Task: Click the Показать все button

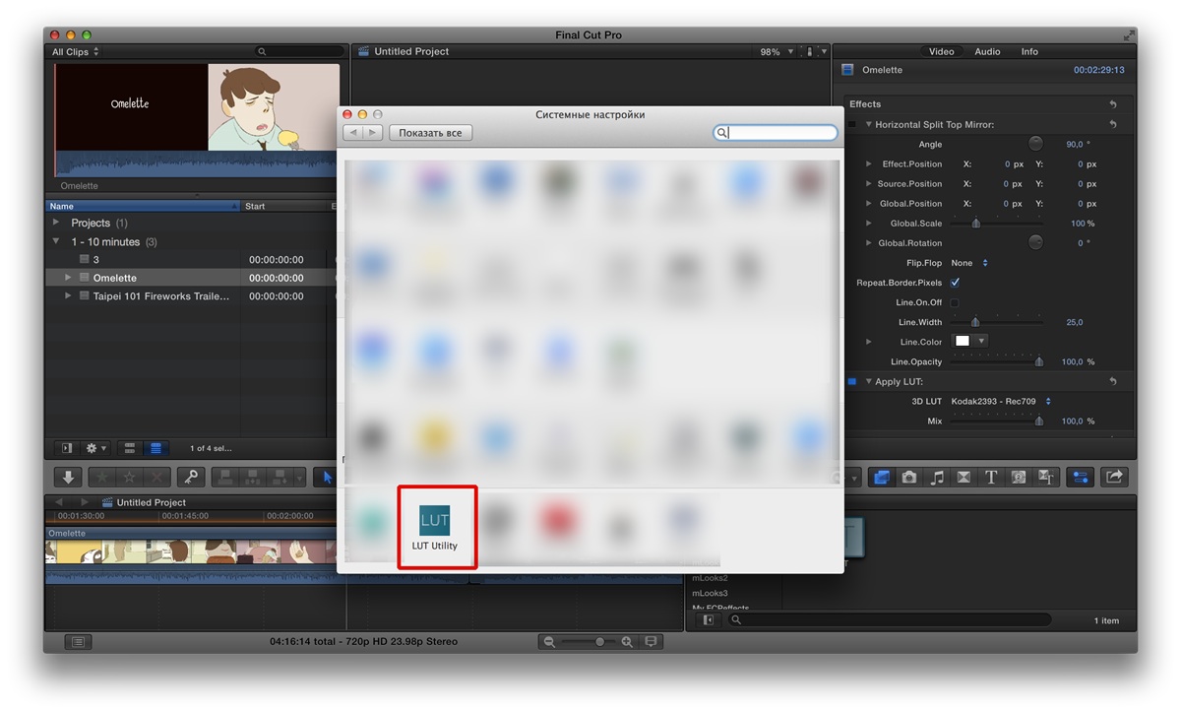Action: [x=430, y=133]
